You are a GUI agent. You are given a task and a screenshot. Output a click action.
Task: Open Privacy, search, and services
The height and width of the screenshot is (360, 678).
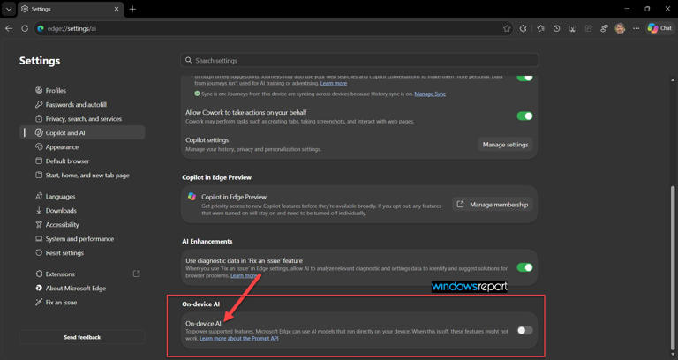pyautogui.click(x=82, y=119)
